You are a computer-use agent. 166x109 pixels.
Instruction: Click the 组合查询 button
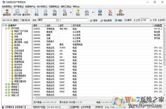(x=106, y=20)
